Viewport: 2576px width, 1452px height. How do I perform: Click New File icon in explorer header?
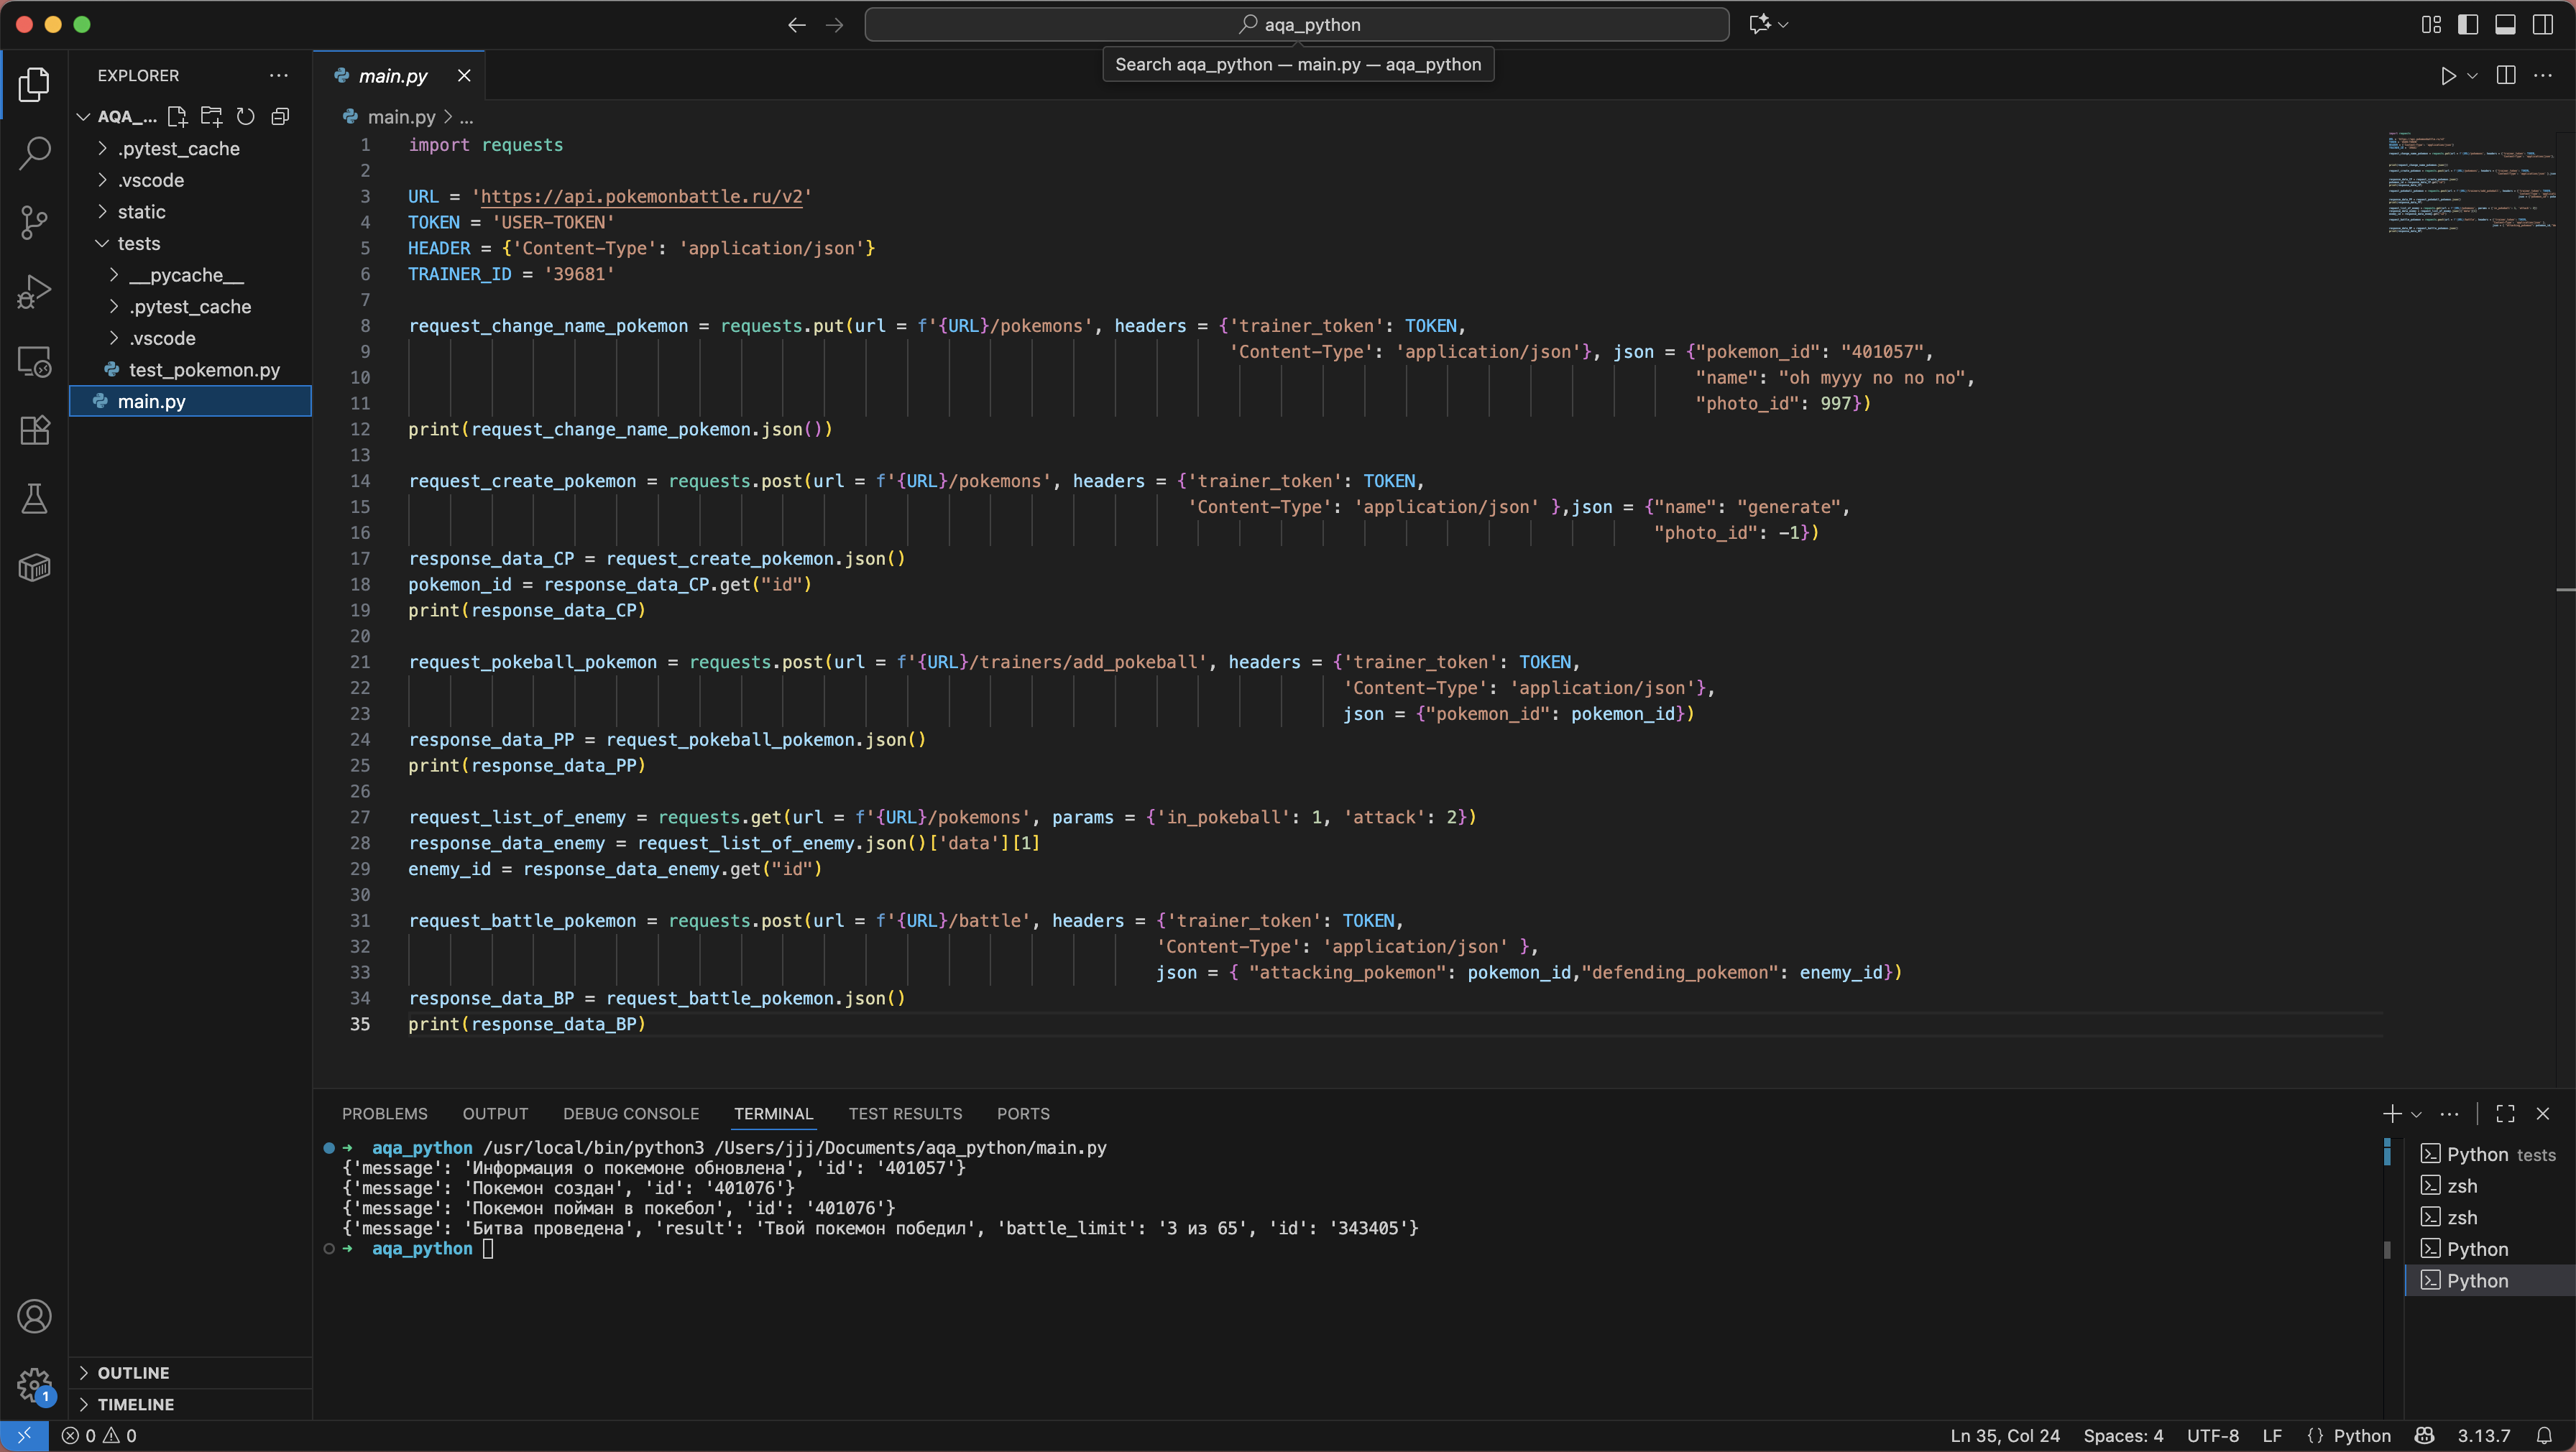pos(178,117)
